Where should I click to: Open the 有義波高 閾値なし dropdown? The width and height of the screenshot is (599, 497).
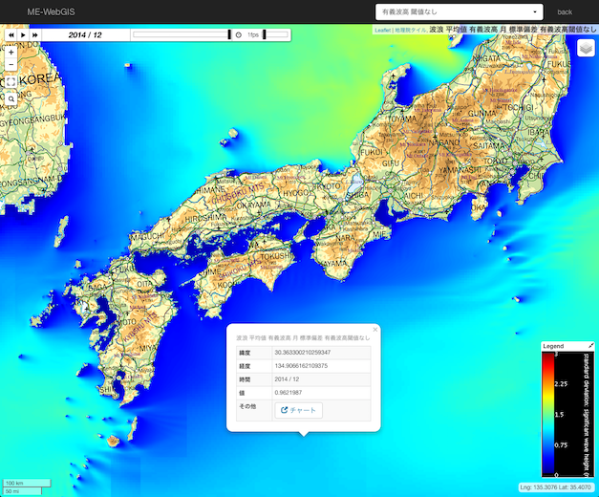point(459,12)
